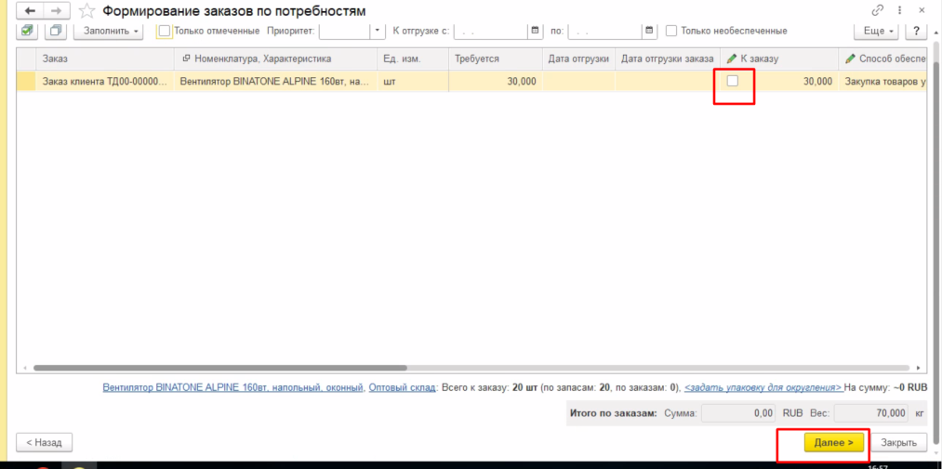The width and height of the screenshot is (942, 469).
Task: Click the back navigation arrow
Action: click(x=30, y=10)
